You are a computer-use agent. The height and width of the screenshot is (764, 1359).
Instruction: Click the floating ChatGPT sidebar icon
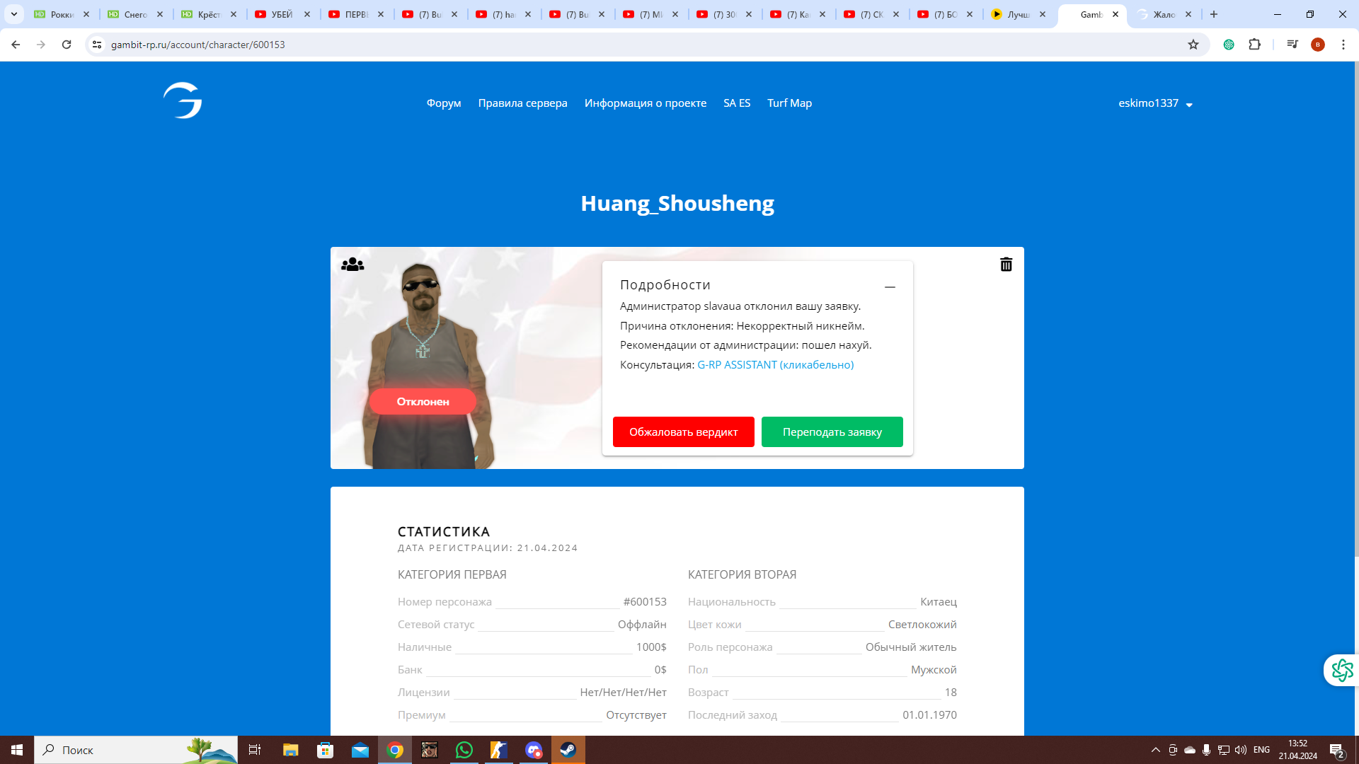point(1341,670)
